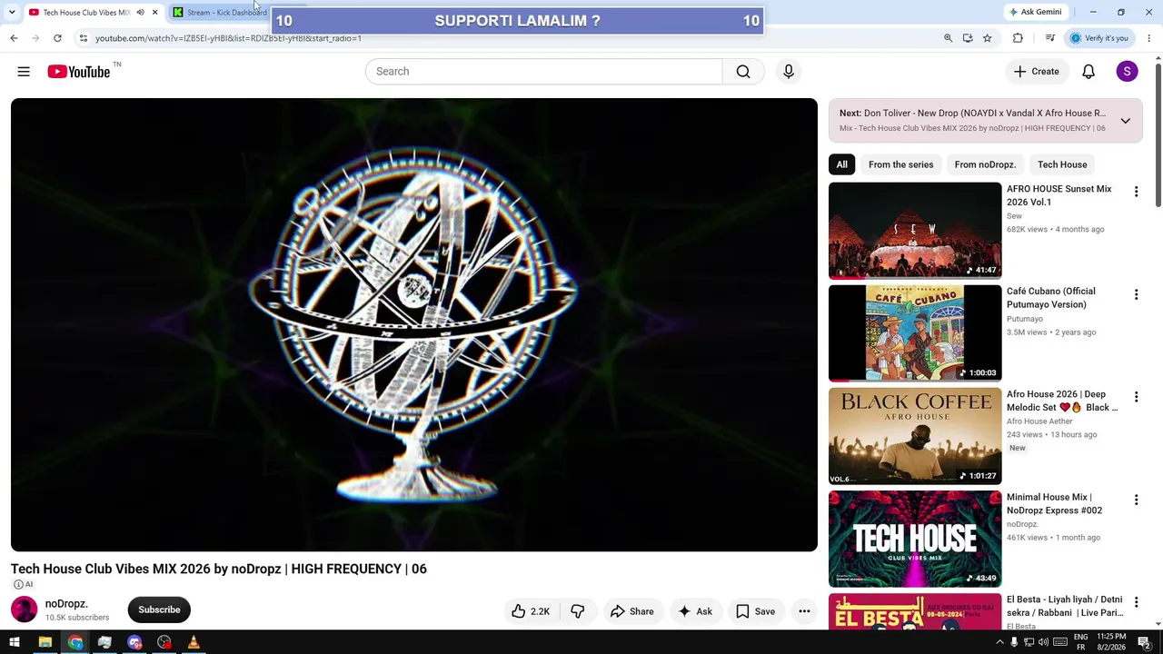Open noDropz. channel avatar
The height and width of the screenshot is (654, 1163).
[x=25, y=609]
